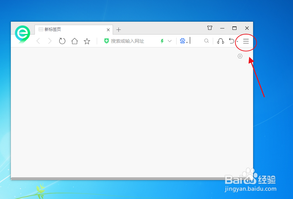Click the 360 browser logo
This screenshot has height=199, width=293.
click(22, 34)
